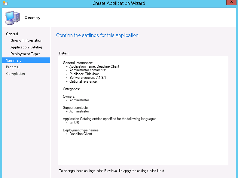
Task: Click Deadline Client under Deployment type names
Action: click(x=81, y=134)
